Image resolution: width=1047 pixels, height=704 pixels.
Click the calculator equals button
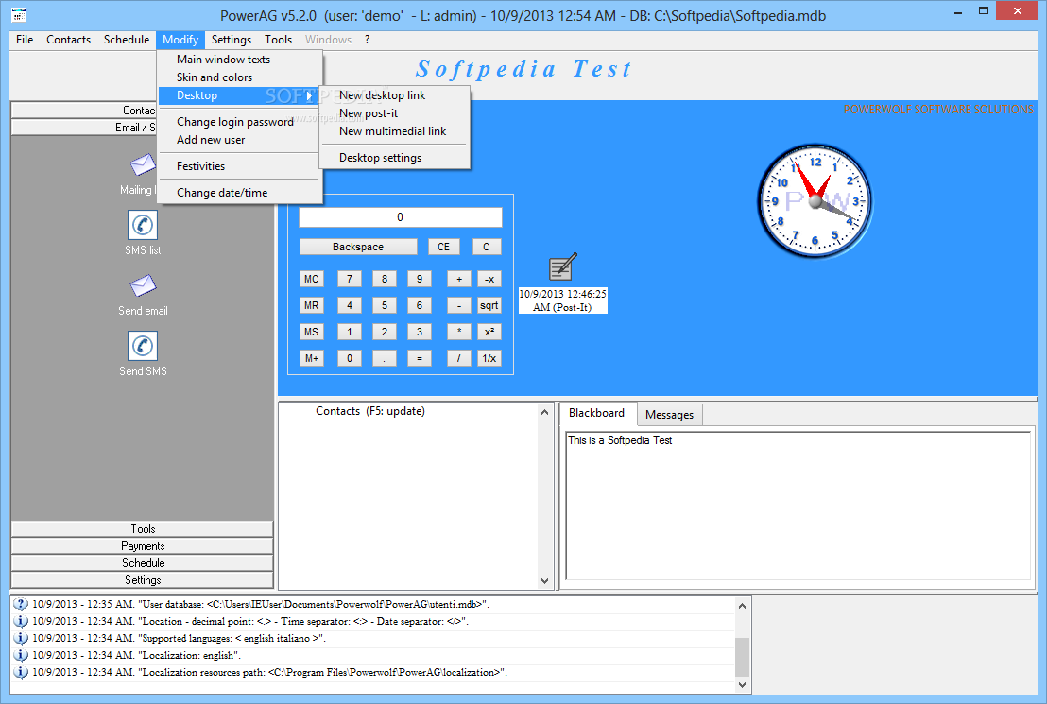pyautogui.click(x=420, y=358)
